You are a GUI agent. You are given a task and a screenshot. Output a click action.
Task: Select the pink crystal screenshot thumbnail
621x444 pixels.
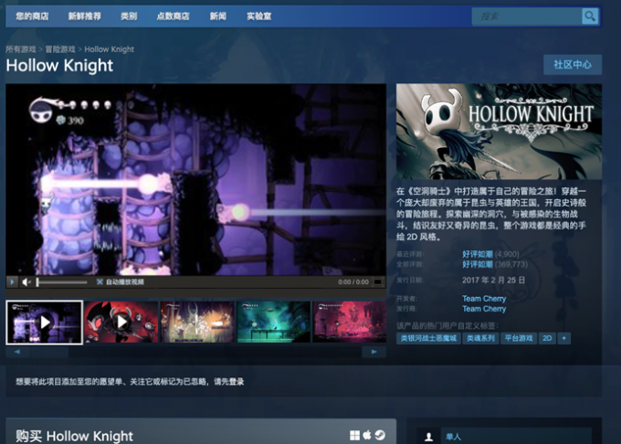(x=349, y=322)
